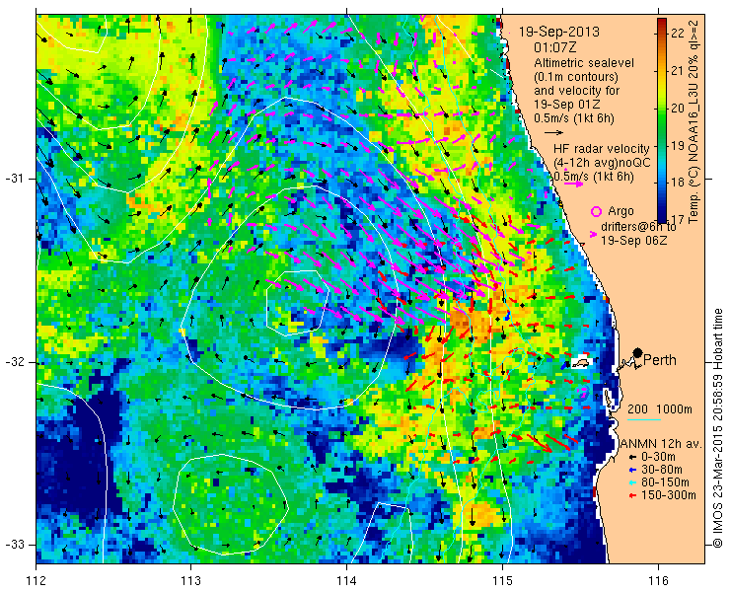Click the blue 30-80m ANMN legend arrow

[x=631, y=470]
